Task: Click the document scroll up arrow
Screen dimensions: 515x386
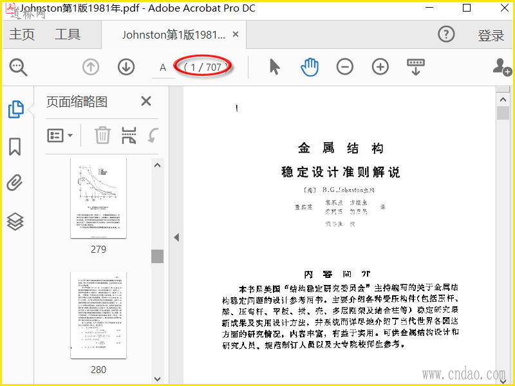Action: pyautogui.click(x=503, y=100)
